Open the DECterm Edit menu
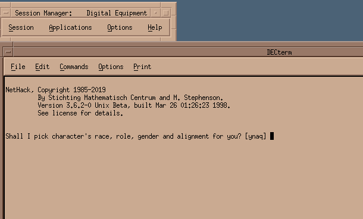363x219 pixels. point(42,67)
